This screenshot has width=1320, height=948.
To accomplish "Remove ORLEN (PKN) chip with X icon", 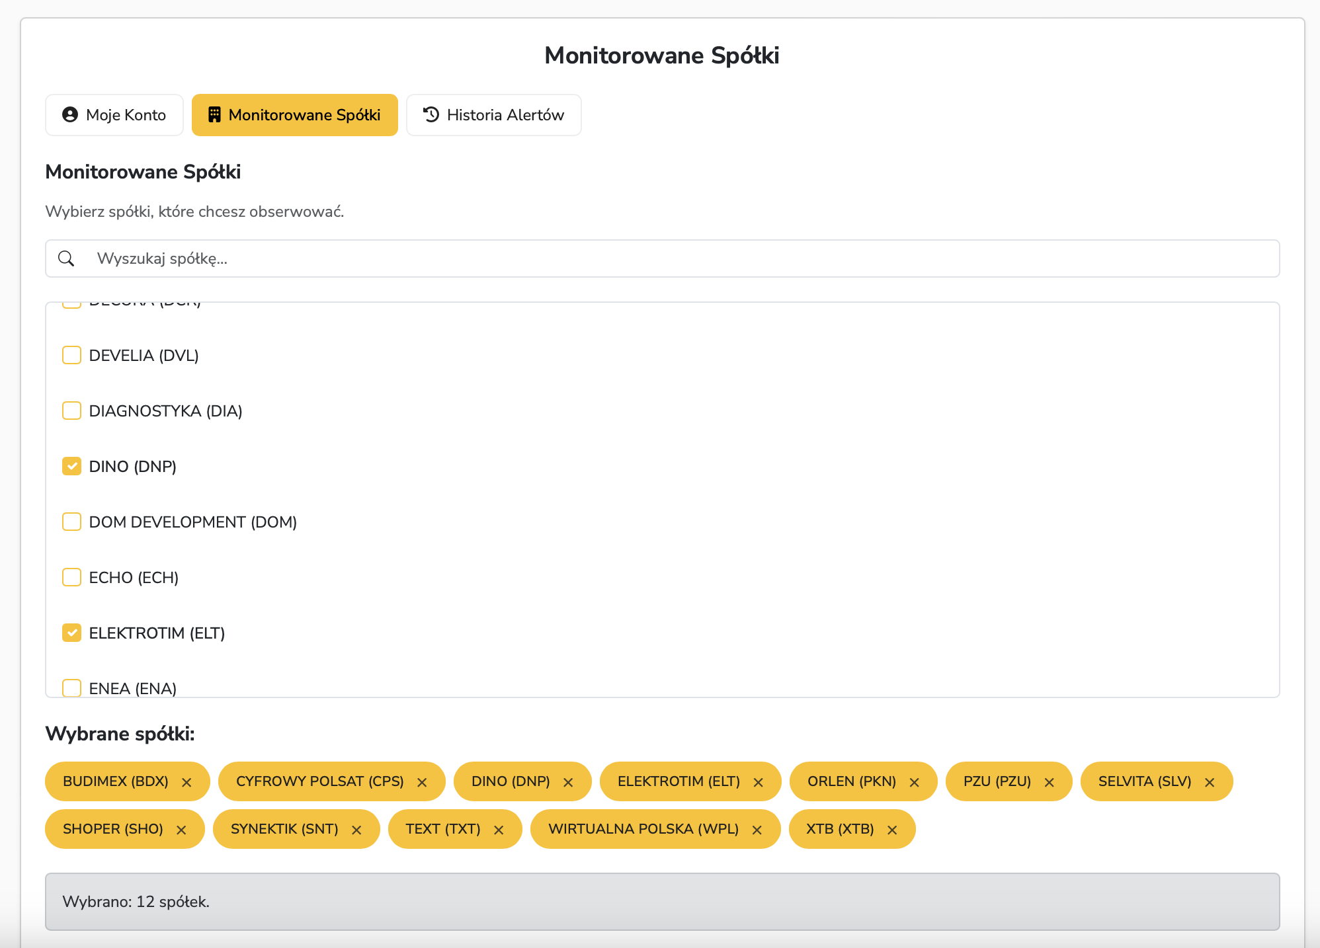I will pyautogui.click(x=915, y=782).
